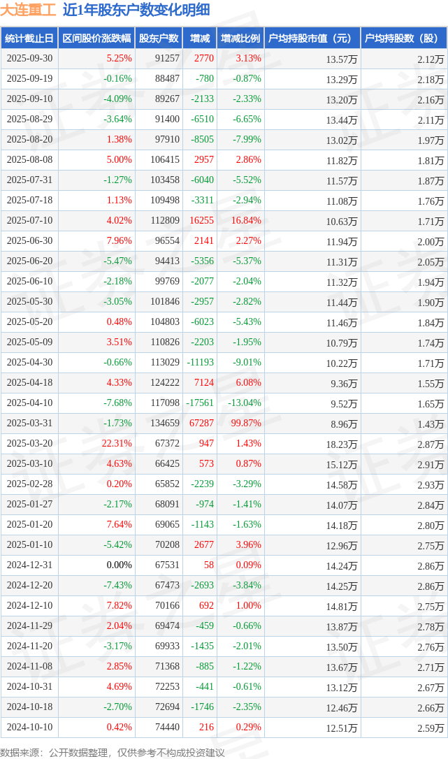Click the 16.84% change ratio cell
This screenshot has width=448, height=759.
click(248, 221)
